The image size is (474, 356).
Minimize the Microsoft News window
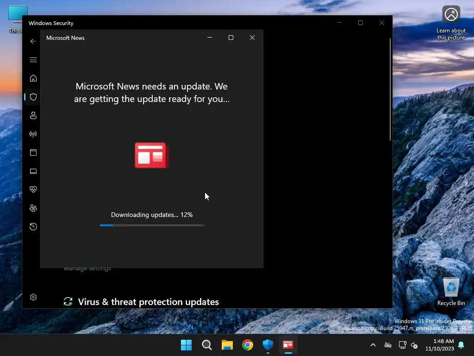[x=210, y=38]
